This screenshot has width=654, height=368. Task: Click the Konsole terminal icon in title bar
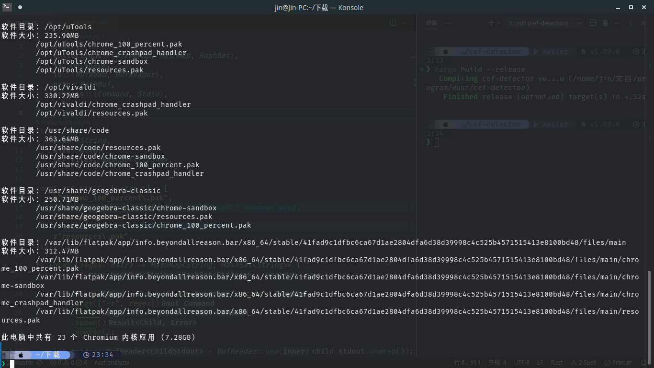[7, 7]
